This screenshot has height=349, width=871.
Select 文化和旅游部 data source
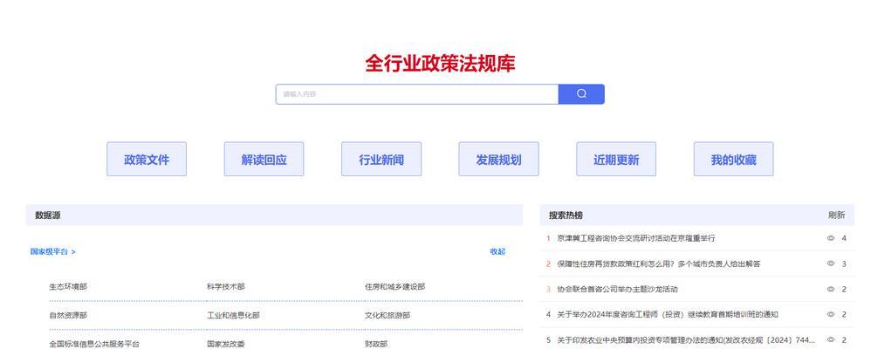pyautogui.click(x=387, y=315)
